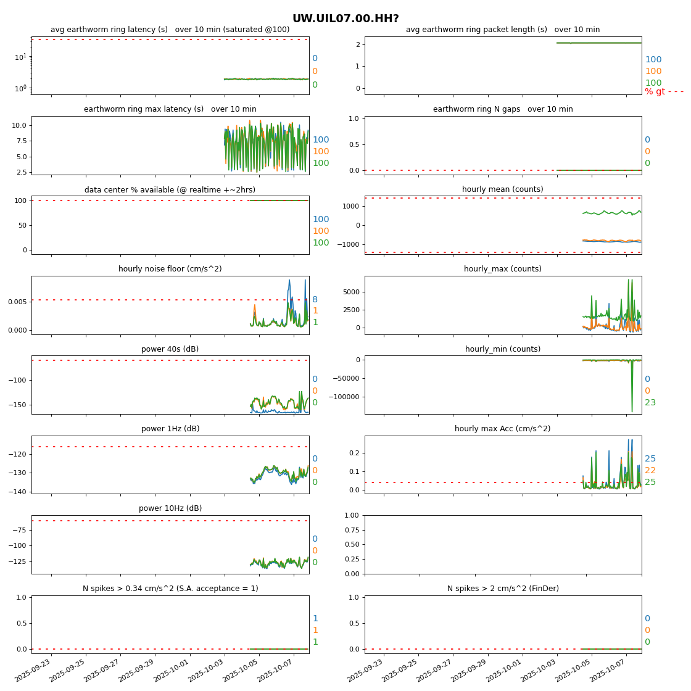Click blue value 8 beside noise floor plot
This screenshot has width=691, height=691.
315,299
